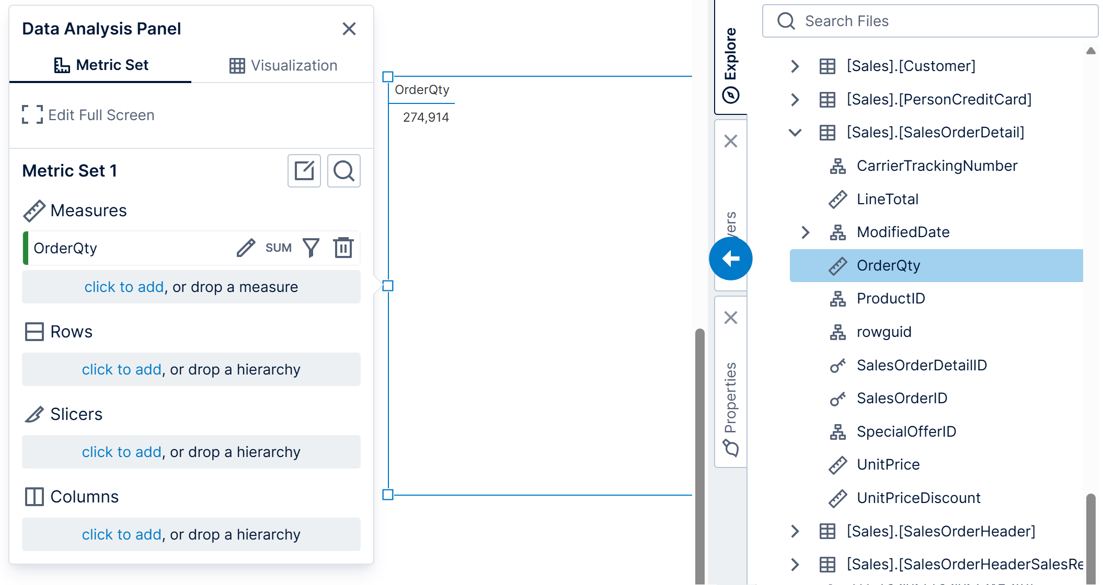Image resolution: width=1103 pixels, height=585 pixels.
Task: Open the Visualization tab
Action: [283, 65]
